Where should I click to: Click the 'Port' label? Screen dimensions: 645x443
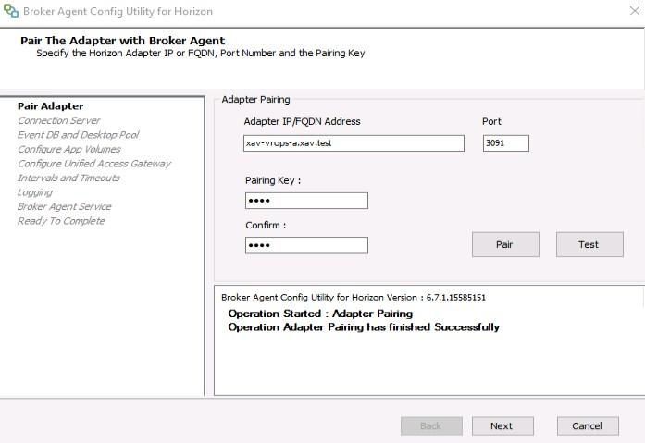[491, 122]
